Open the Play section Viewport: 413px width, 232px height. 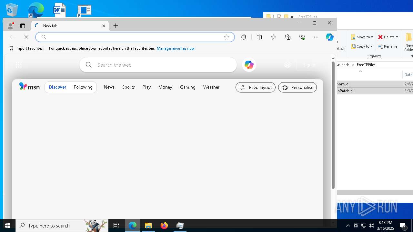[x=146, y=87]
